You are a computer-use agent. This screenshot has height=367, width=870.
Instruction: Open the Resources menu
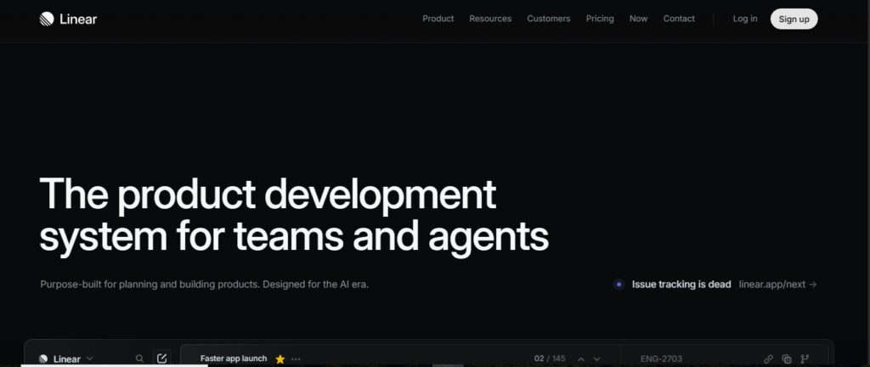click(490, 19)
